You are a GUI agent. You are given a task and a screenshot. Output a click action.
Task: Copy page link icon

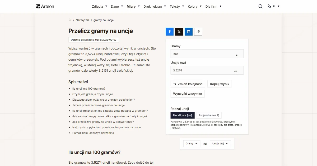[198, 32]
